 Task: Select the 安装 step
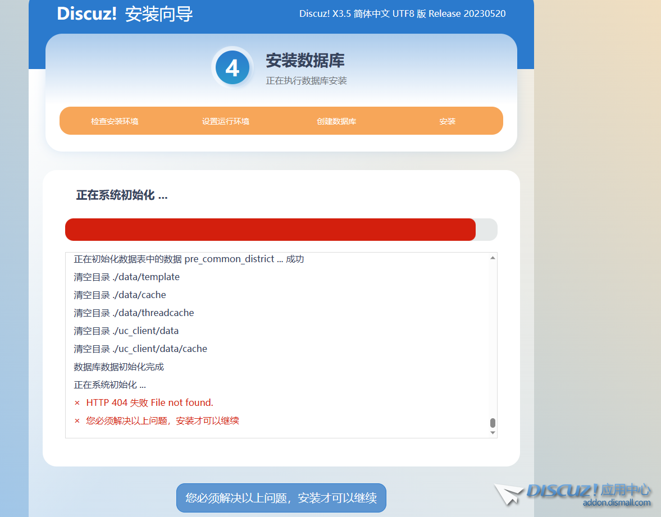pyautogui.click(x=447, y=120)
